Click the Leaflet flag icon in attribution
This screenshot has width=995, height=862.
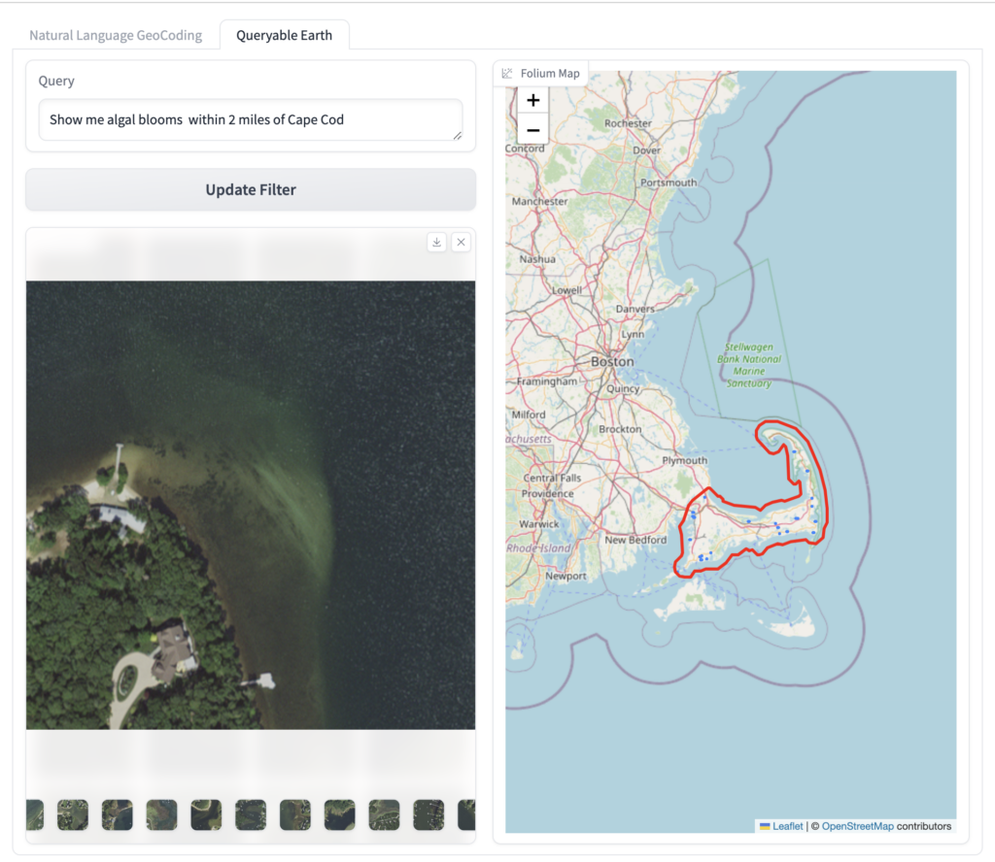(x=765, y=825)
